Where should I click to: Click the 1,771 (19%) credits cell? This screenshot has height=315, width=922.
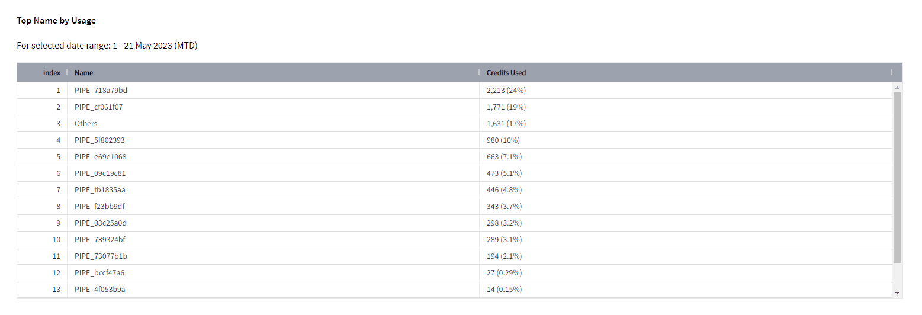(x=506, y=107)
